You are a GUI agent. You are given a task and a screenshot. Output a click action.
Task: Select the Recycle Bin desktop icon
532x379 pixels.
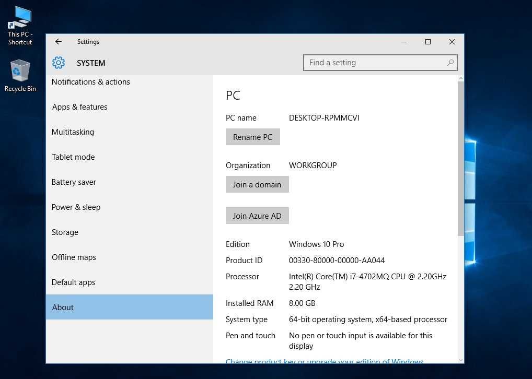pos(20,76)
